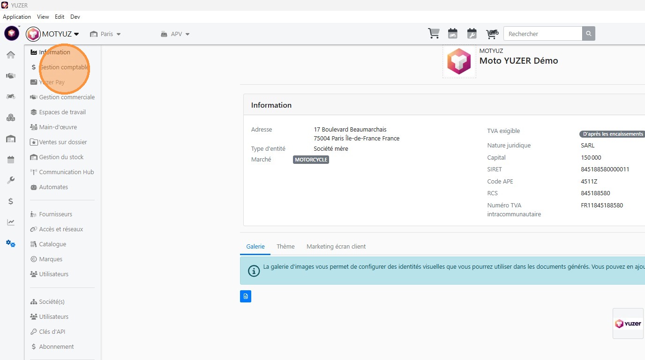Switch to the Galerie tab
The image size is (645, 360).
(255, 246)
